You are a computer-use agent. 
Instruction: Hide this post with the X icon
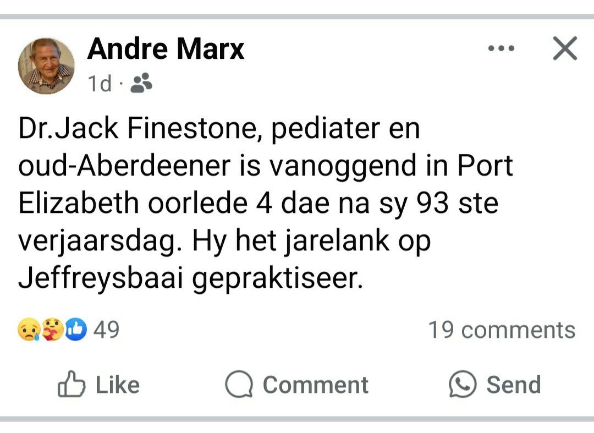click(564, 48)
